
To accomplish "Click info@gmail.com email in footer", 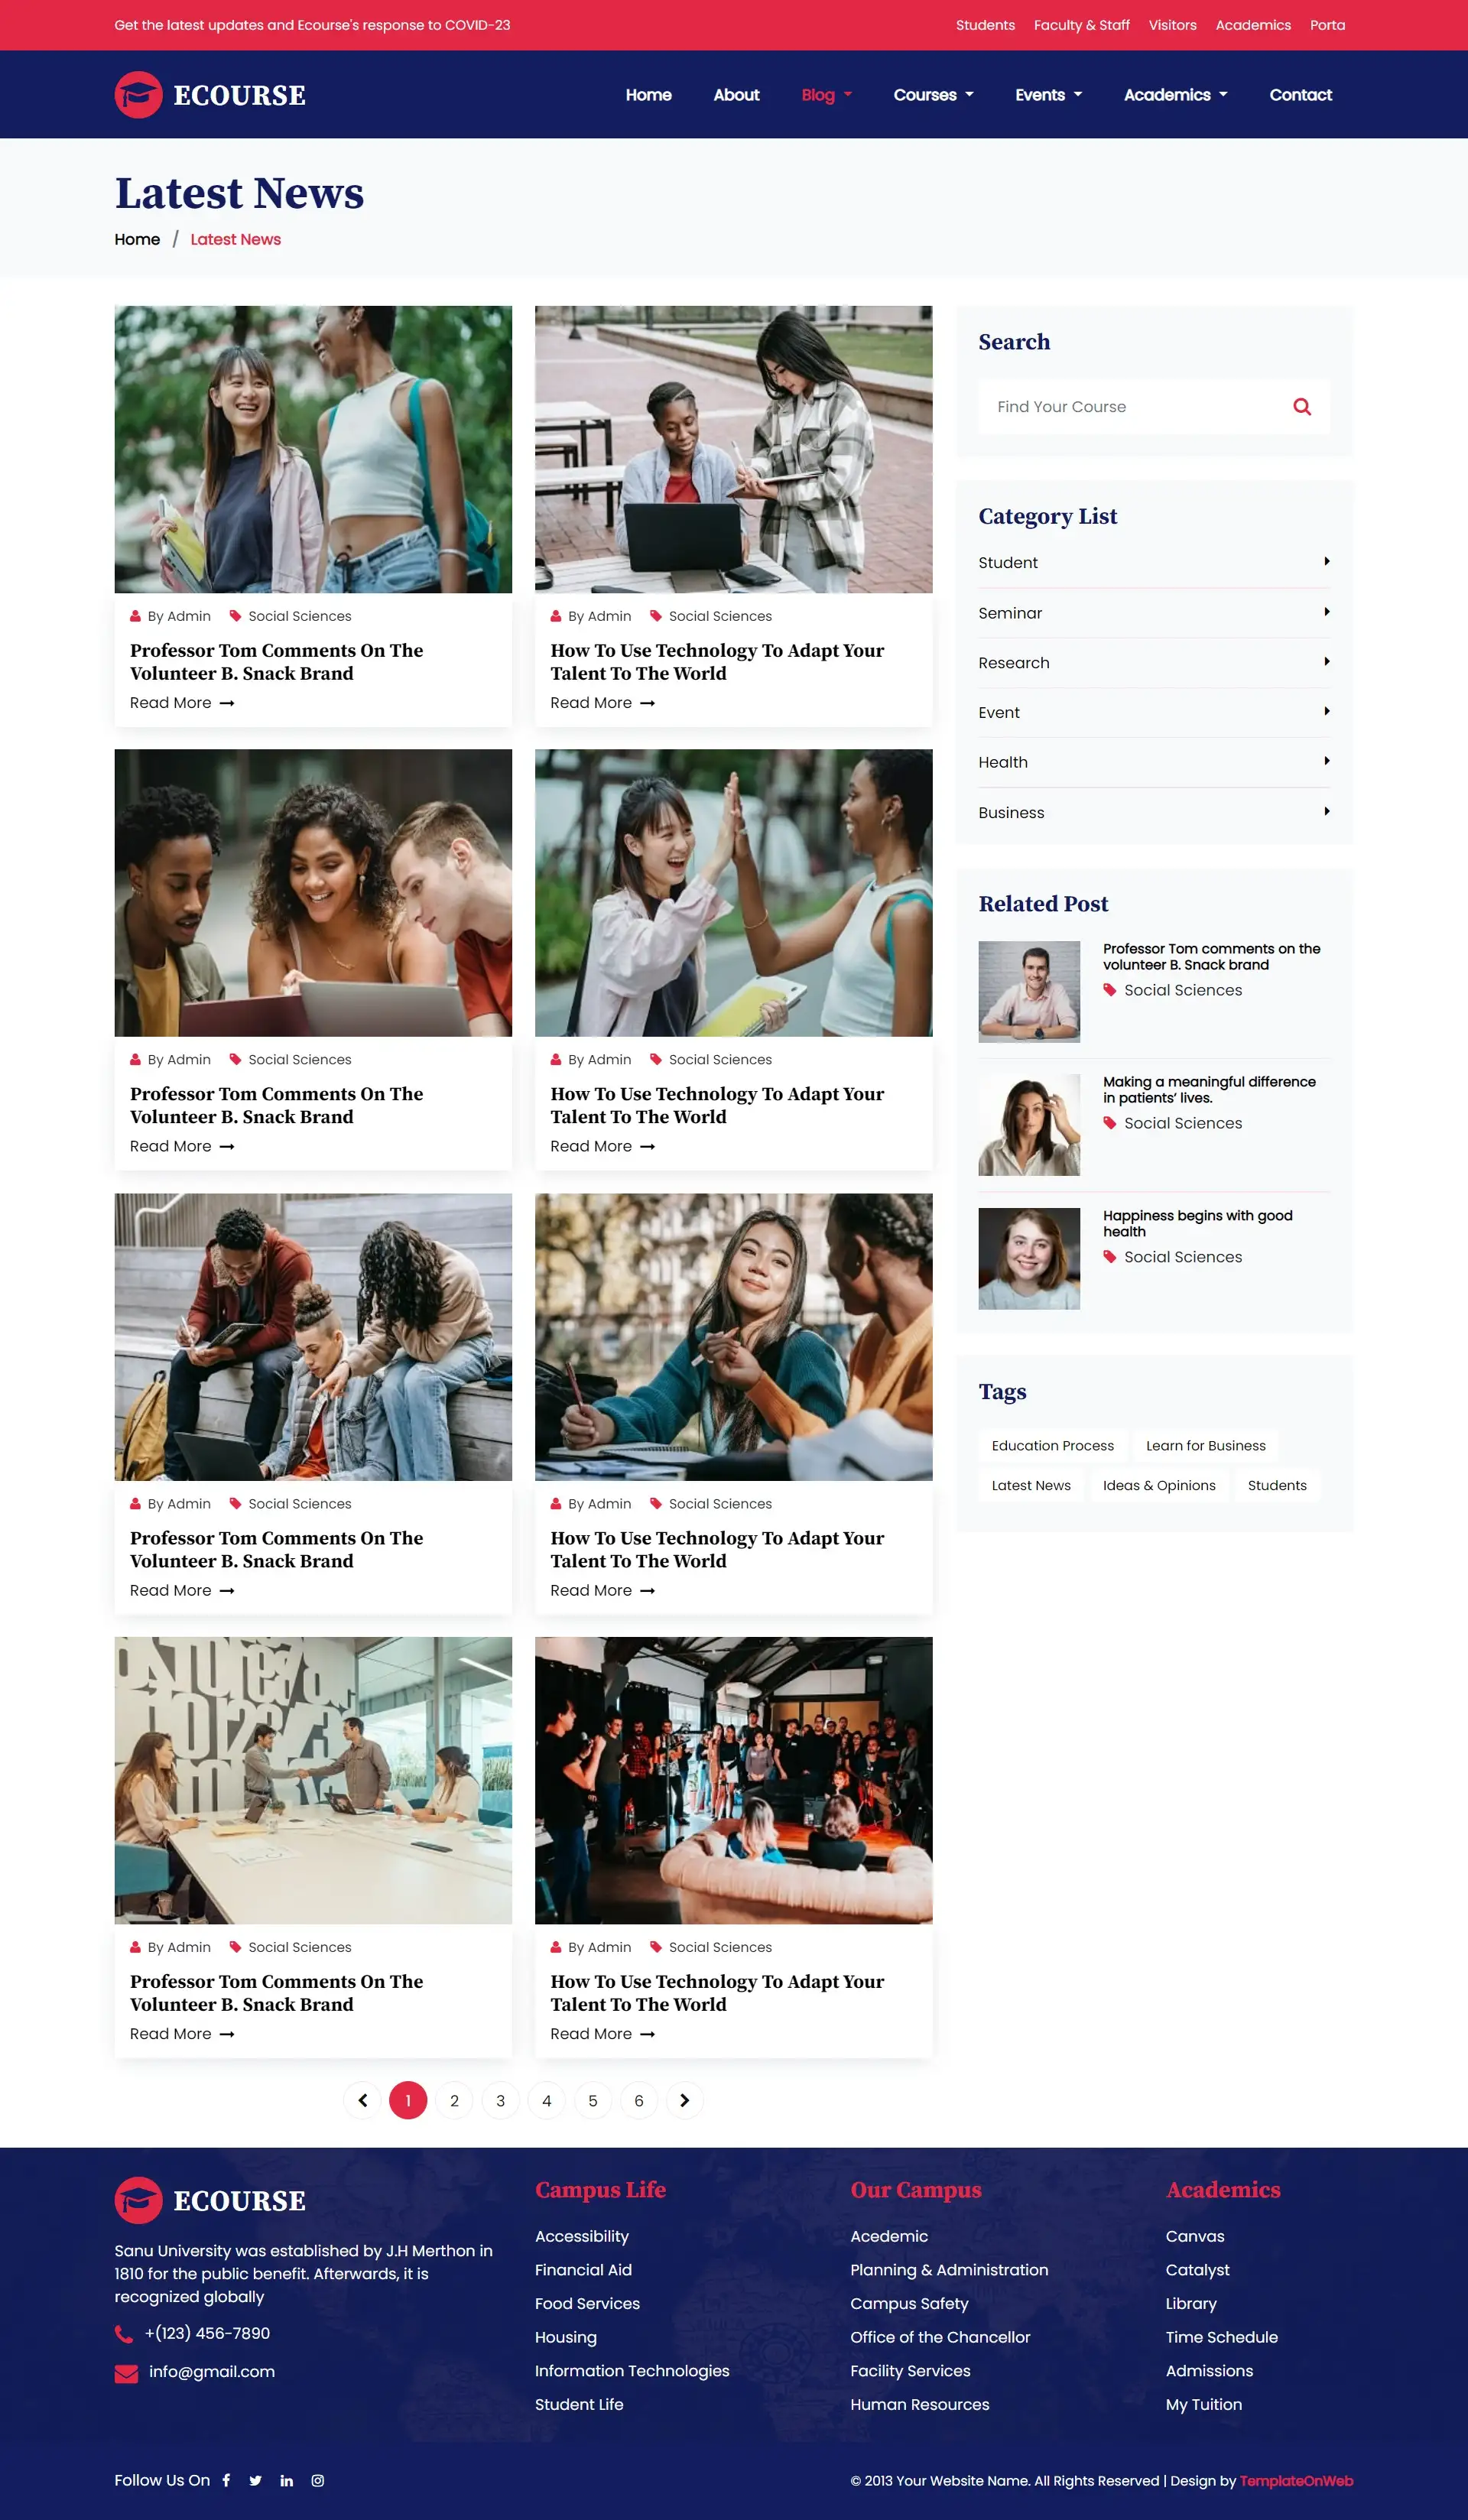I will (x=211, y=2372).
